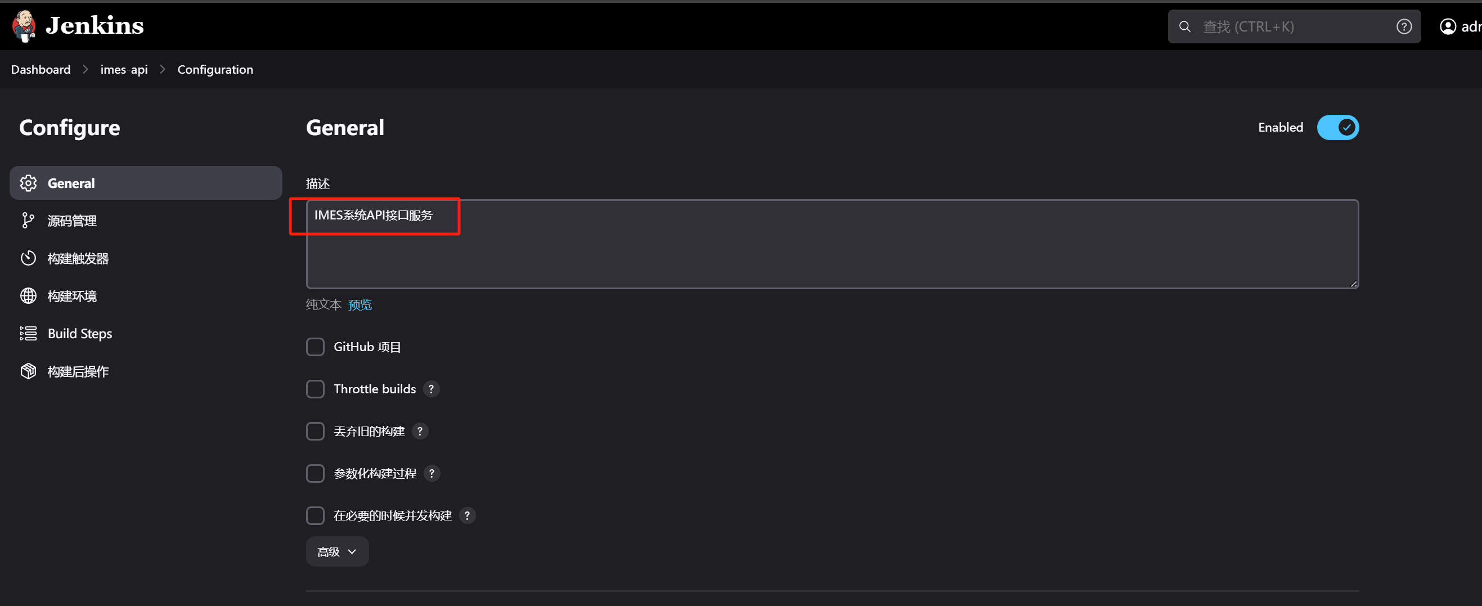Click the search help question-mark icon
Viewport: 1482px width, 606px height.
click(x=1404, y=26)
